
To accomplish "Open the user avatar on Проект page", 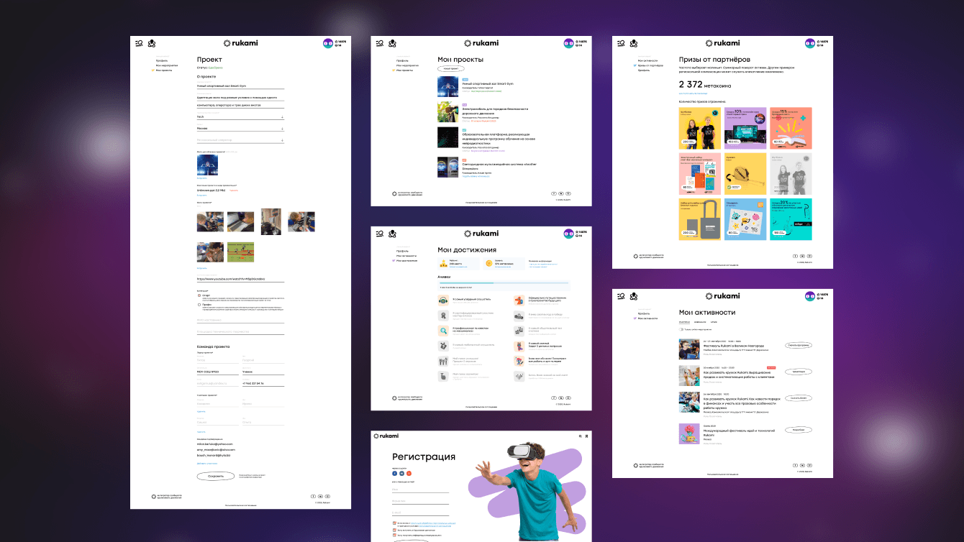I will (328, 44).
